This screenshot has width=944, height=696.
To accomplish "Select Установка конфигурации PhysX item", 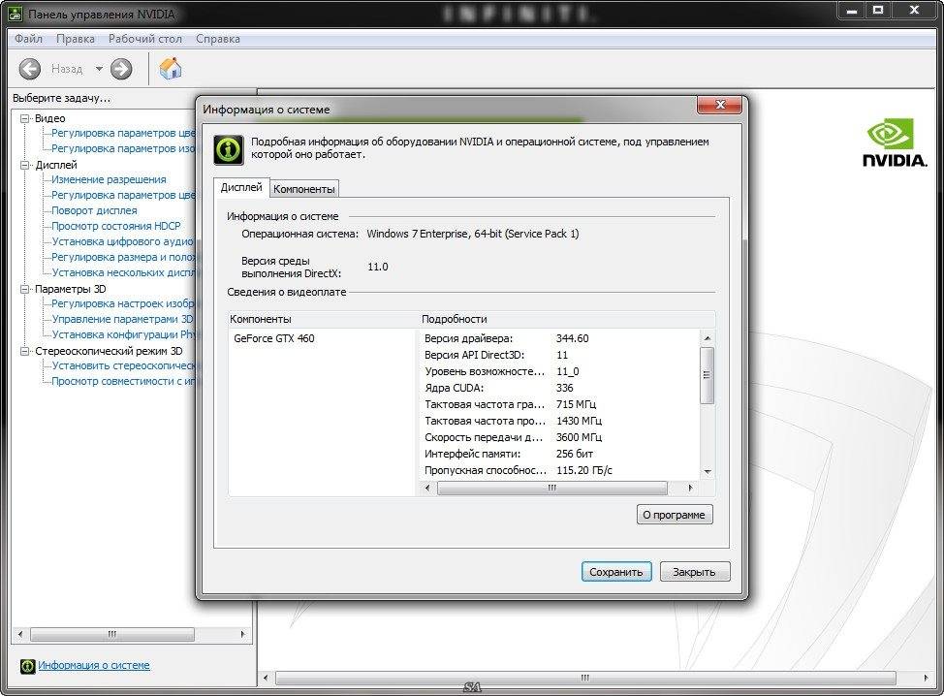I will 124,334.
